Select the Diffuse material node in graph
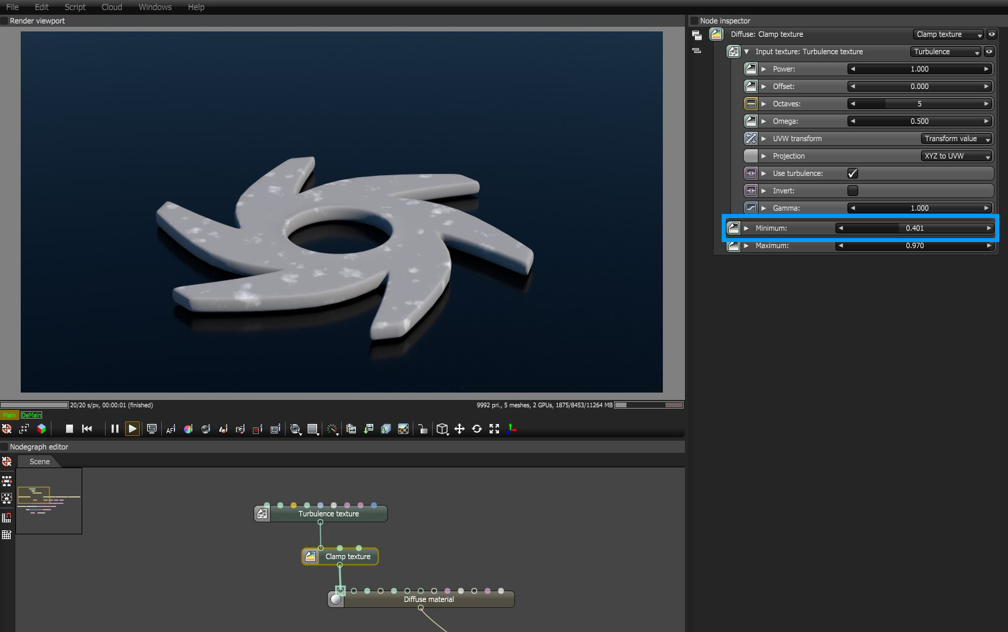The image size is (1008, 632). (x=421, y=599)
